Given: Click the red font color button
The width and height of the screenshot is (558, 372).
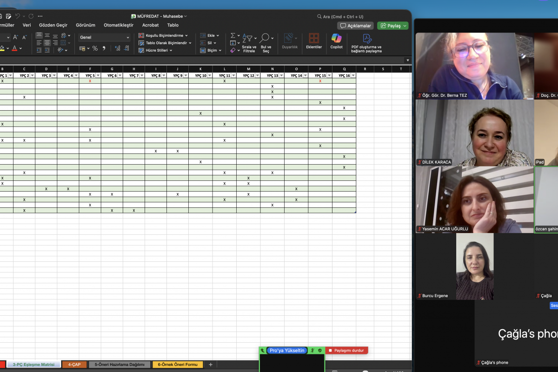Looking at the screenshot, I should click(14, 48).
